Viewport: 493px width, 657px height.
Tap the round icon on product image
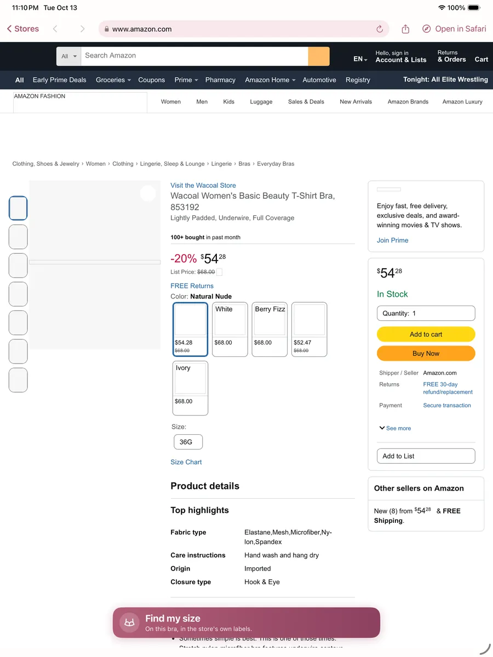tap(148, 193)
